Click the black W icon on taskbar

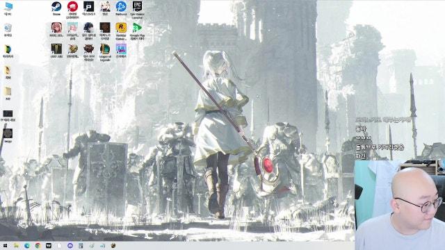(49, 246)
